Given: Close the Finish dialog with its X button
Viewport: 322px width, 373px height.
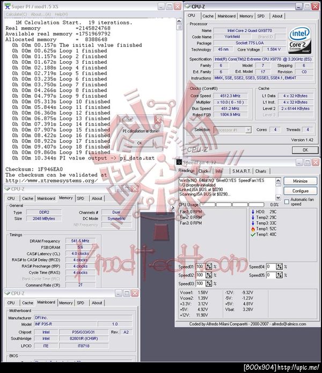Looking at the screenshot, I should tap(158, 120).
